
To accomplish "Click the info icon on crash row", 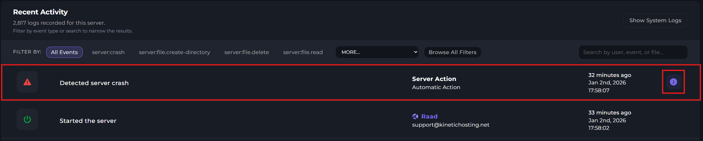I will point(673,82).
